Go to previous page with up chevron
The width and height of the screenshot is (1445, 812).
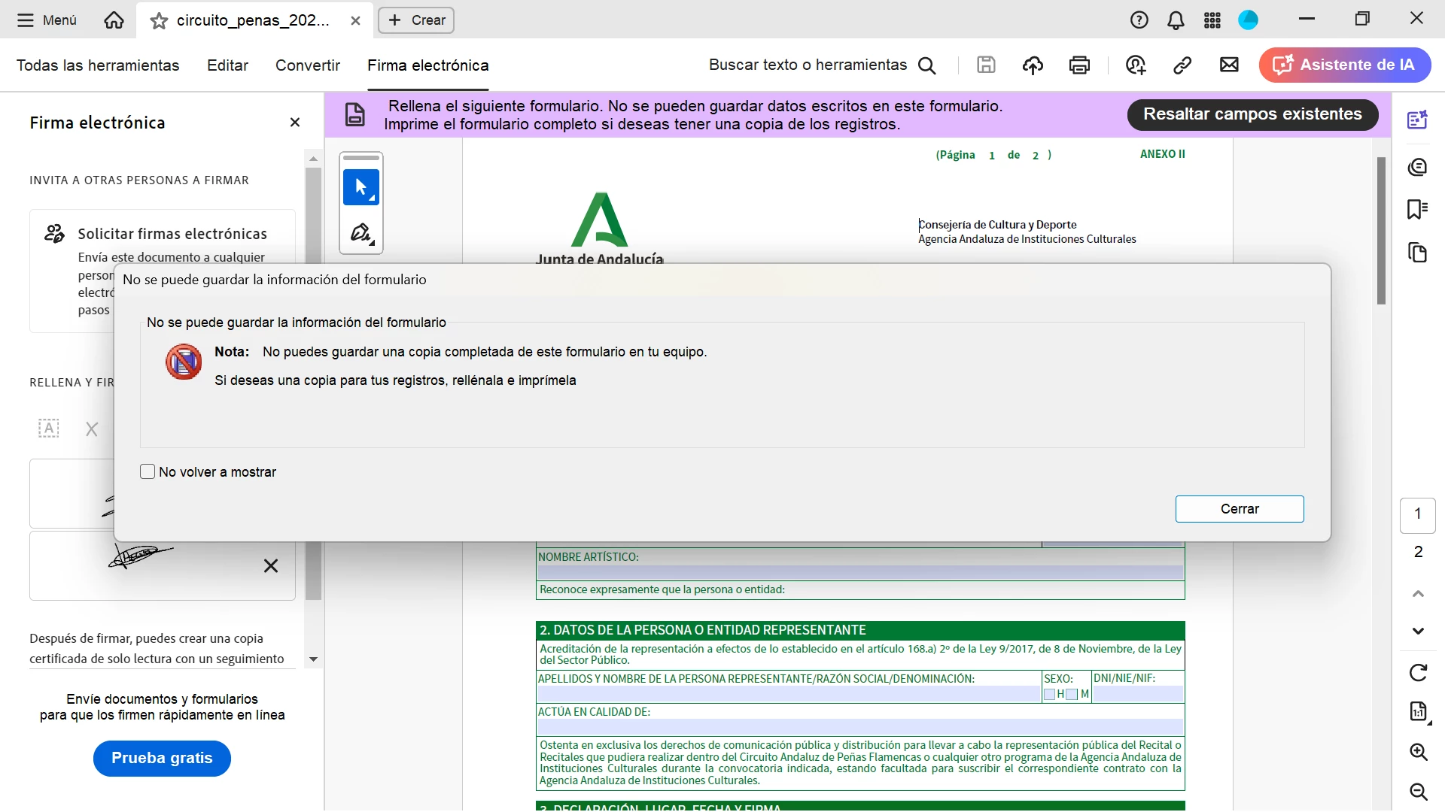pyautogui.click(x=1418, y=594)
